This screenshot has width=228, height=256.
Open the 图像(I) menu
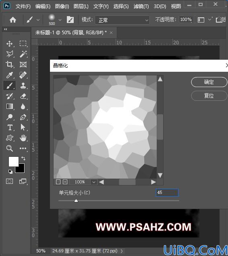point(62,6)
